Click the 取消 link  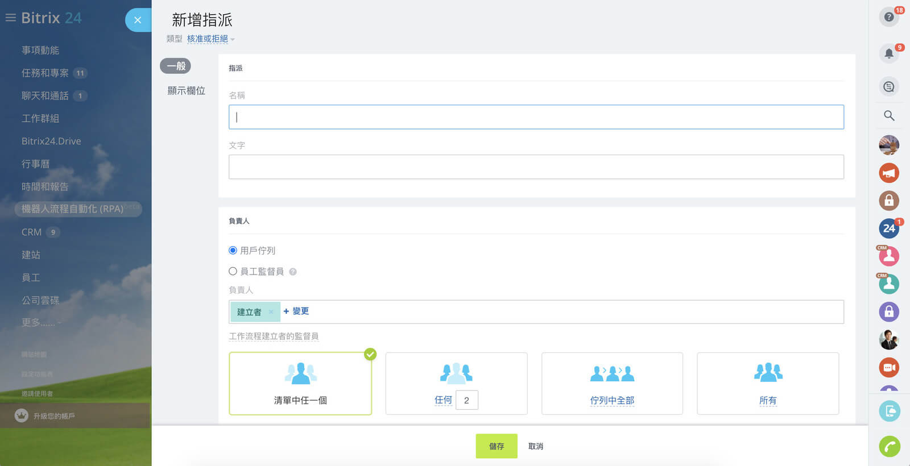click(536, 446)
